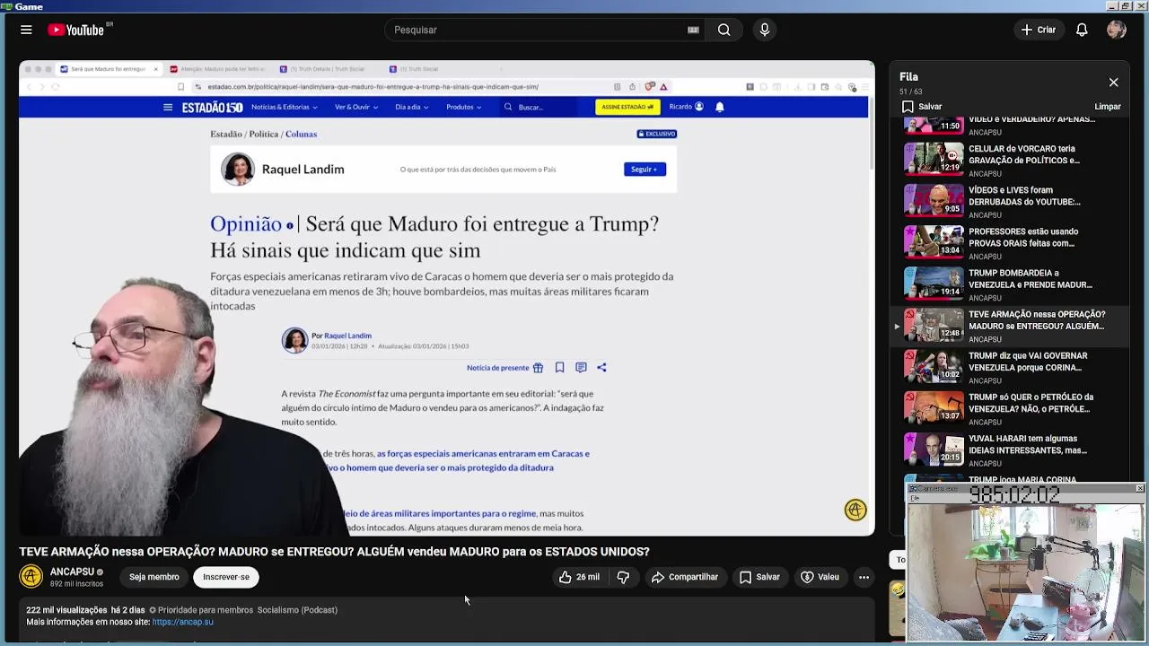Image resolution: width=1149 pixels, height=646 pixels.
Task: Click the channel watermark on video player
Action: click(855, 510)
